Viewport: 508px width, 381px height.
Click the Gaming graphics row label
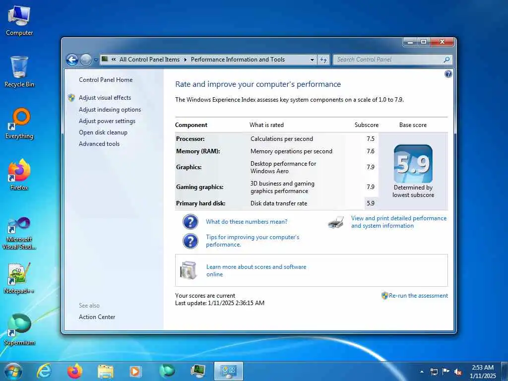tap(199, 187)
